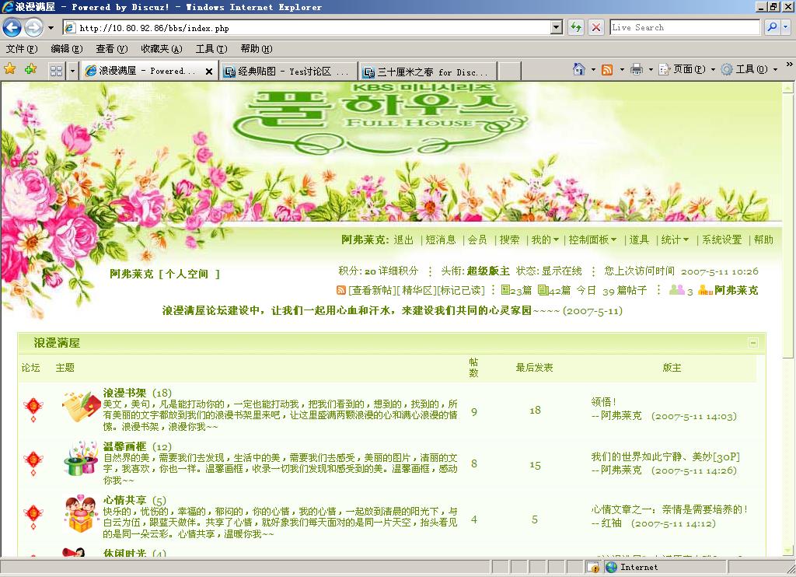Go back with the browser Back arrow
Viewport: 796px width, 577px height.
pos(12,27)
